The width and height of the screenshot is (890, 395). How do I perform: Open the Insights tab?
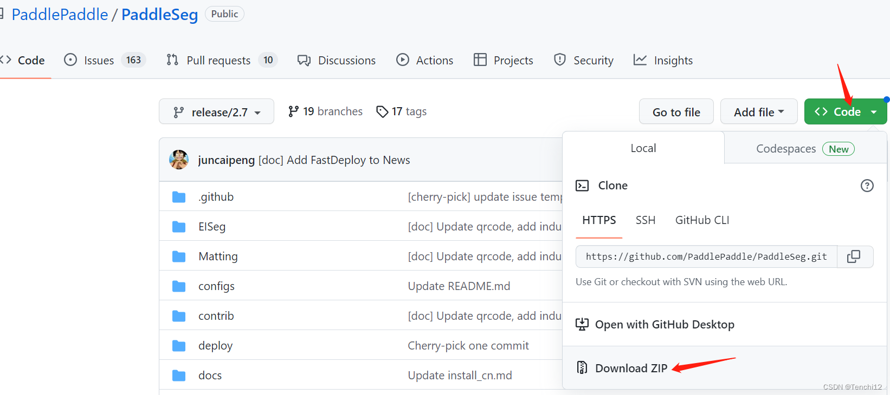coord(663,60)
